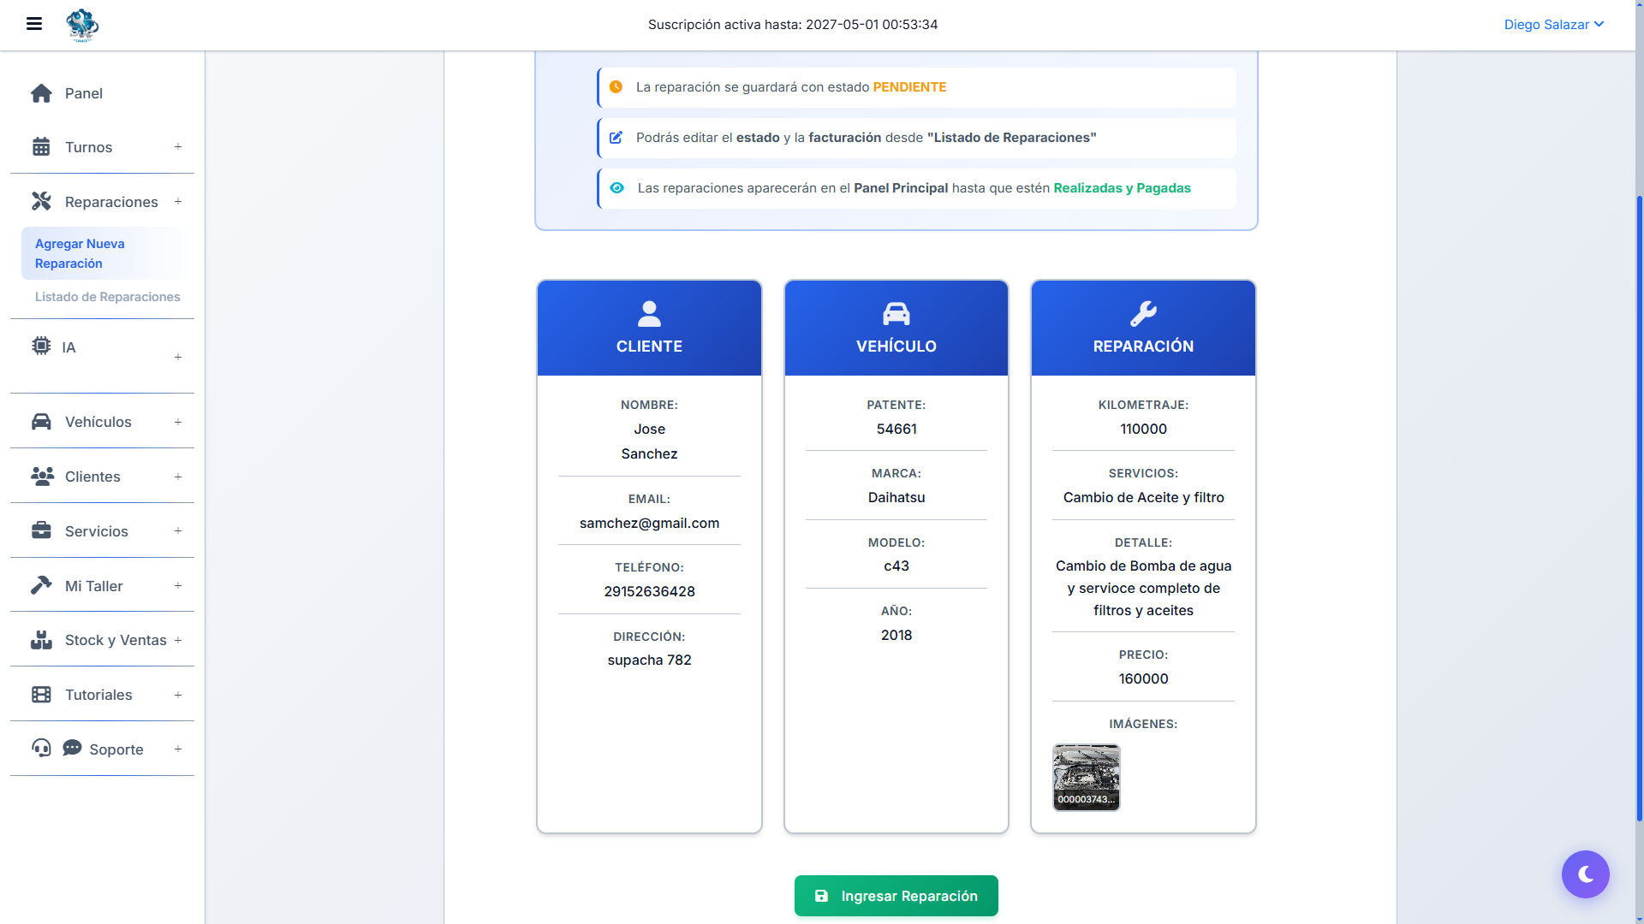Click the Ingresar Reparación button
This screenshot has width=1644, height=924.
pos(896,896)
